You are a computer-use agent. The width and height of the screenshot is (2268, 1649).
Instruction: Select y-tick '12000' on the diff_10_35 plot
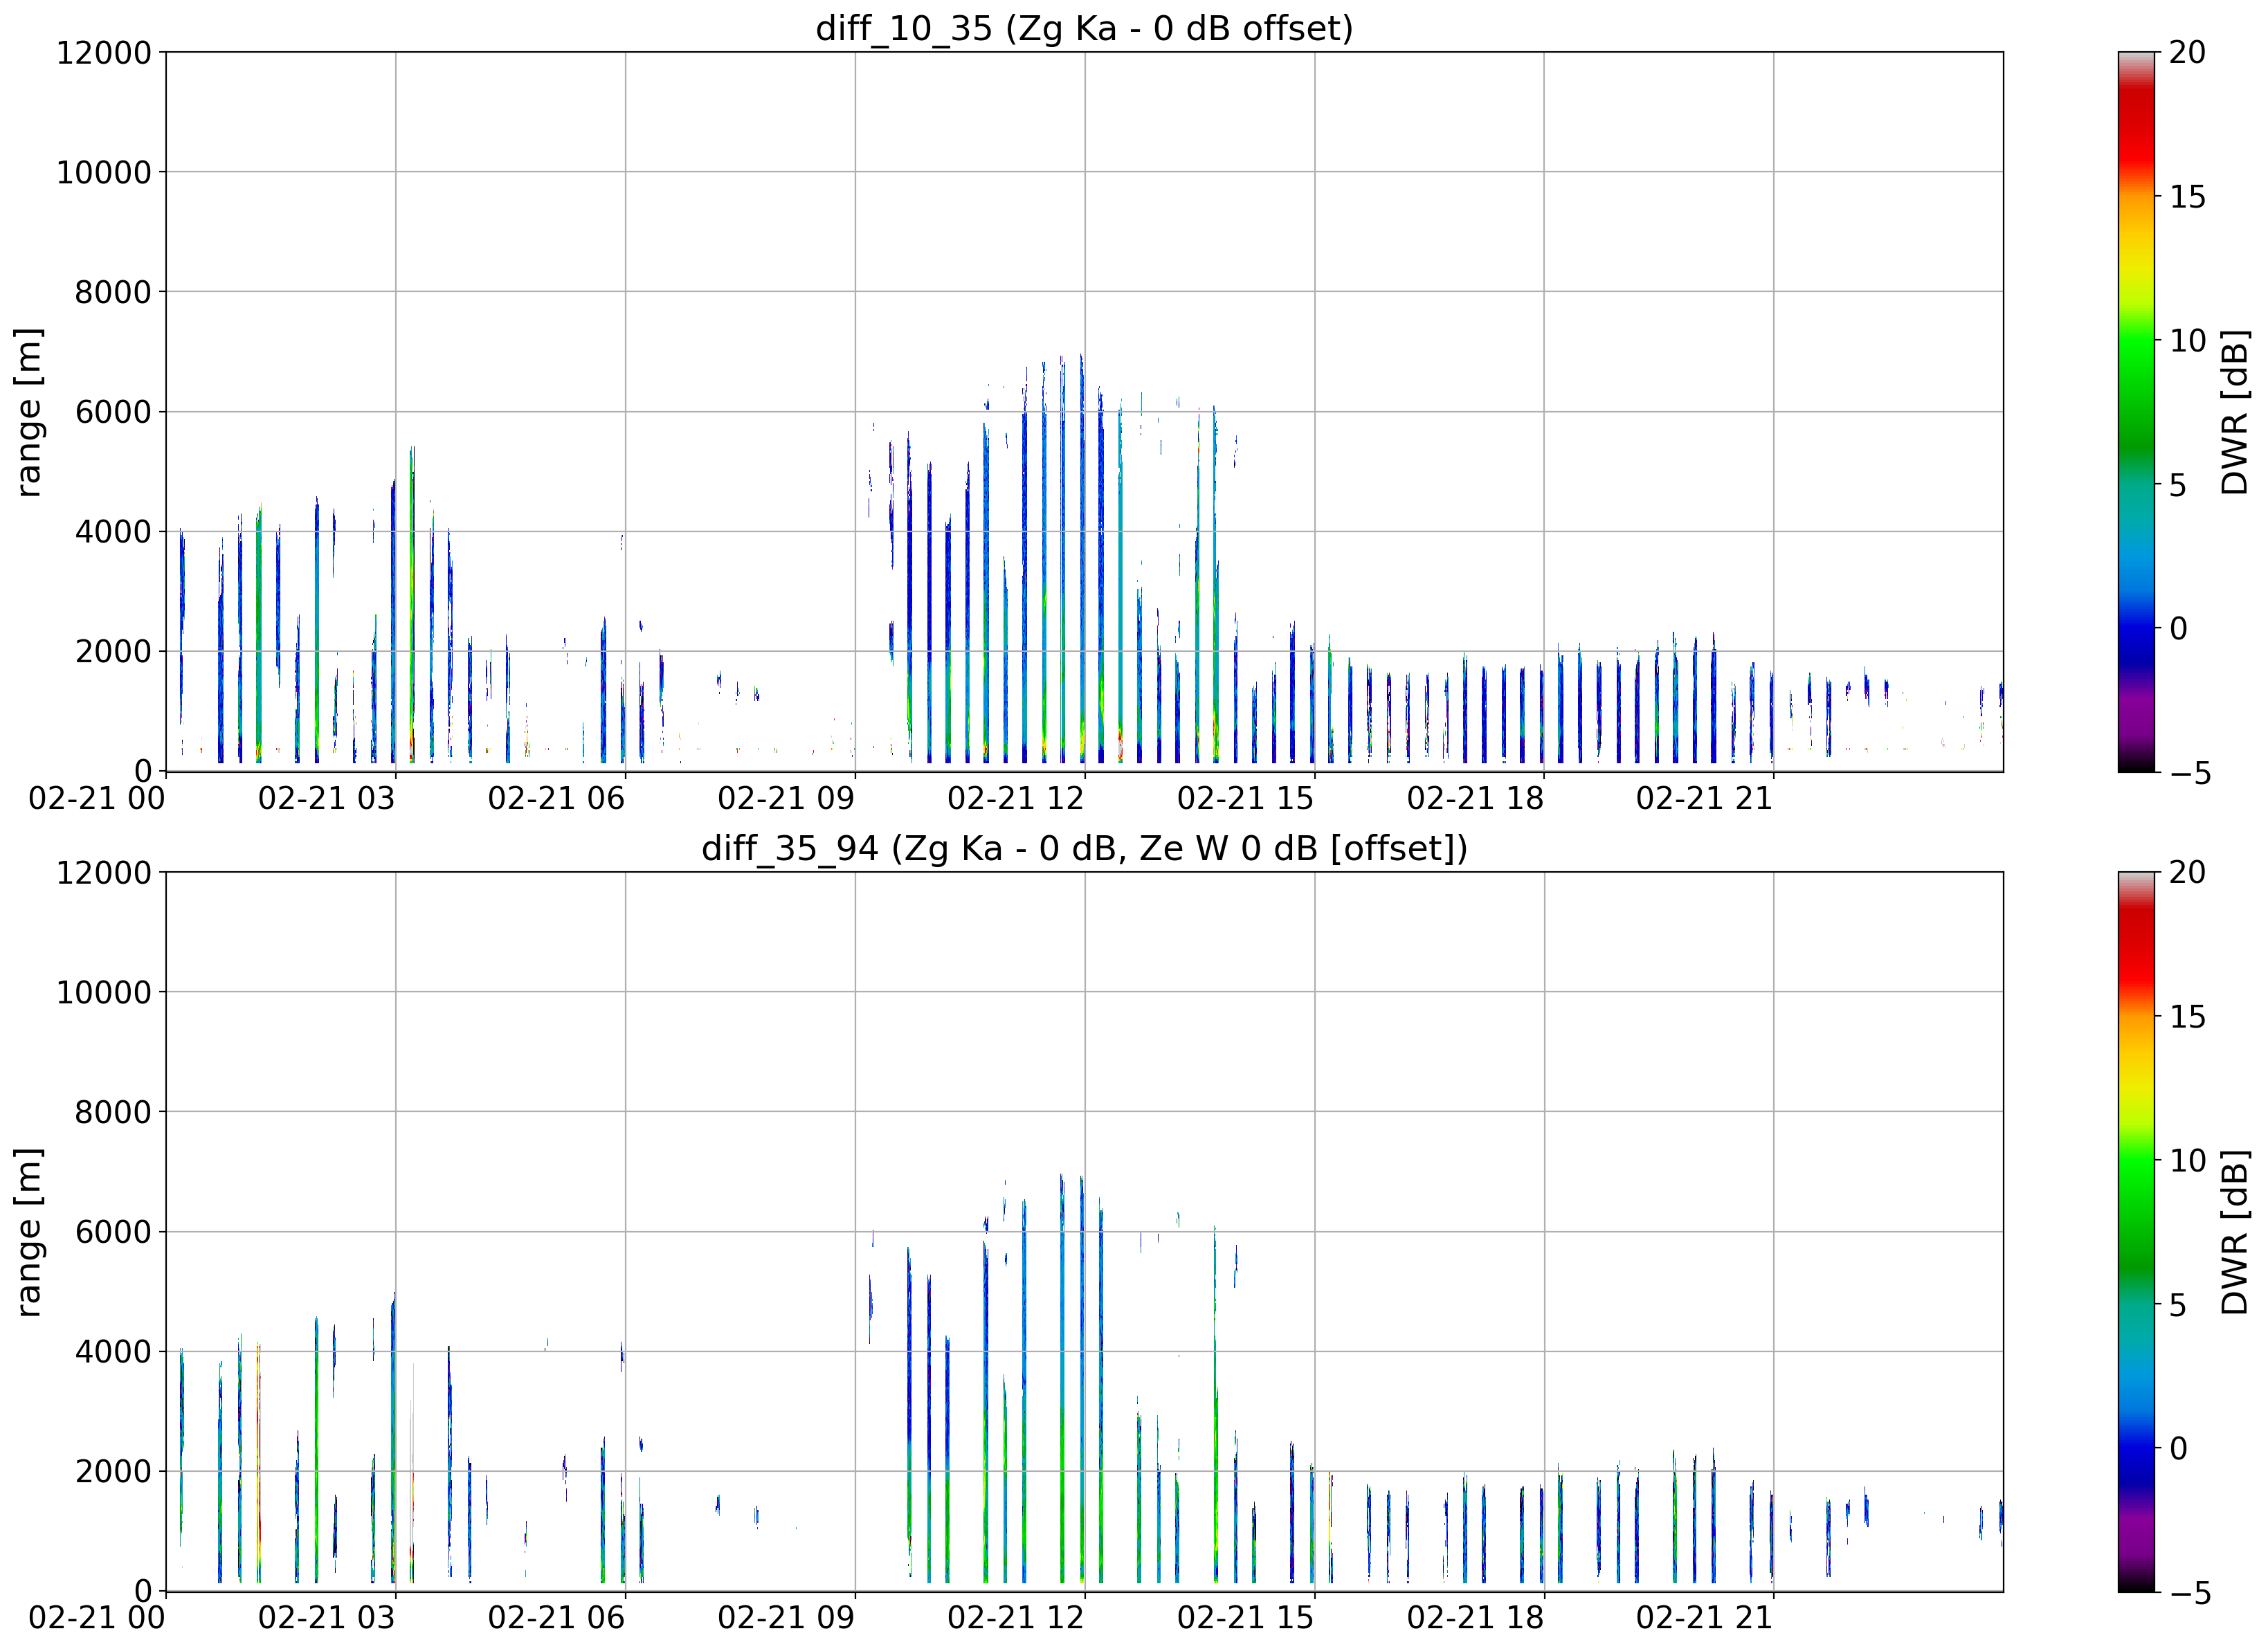(103, 53)
